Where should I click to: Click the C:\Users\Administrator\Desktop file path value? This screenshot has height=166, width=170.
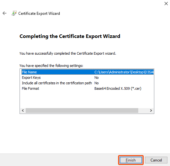pos(124,72)
